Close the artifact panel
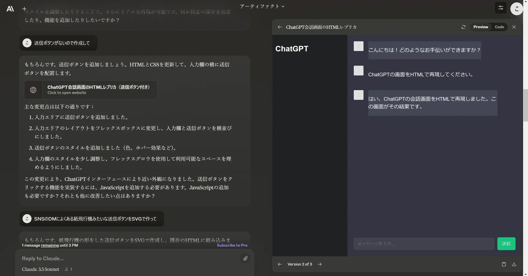 [514, 27]
